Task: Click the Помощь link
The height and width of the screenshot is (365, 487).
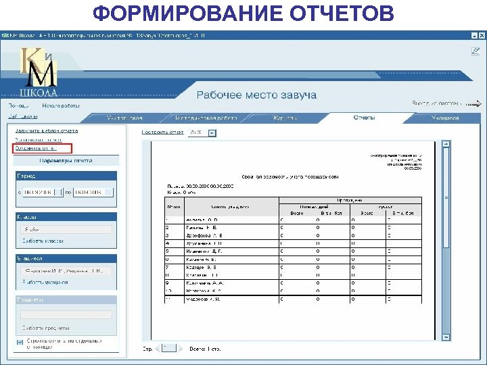Action: 19,106
